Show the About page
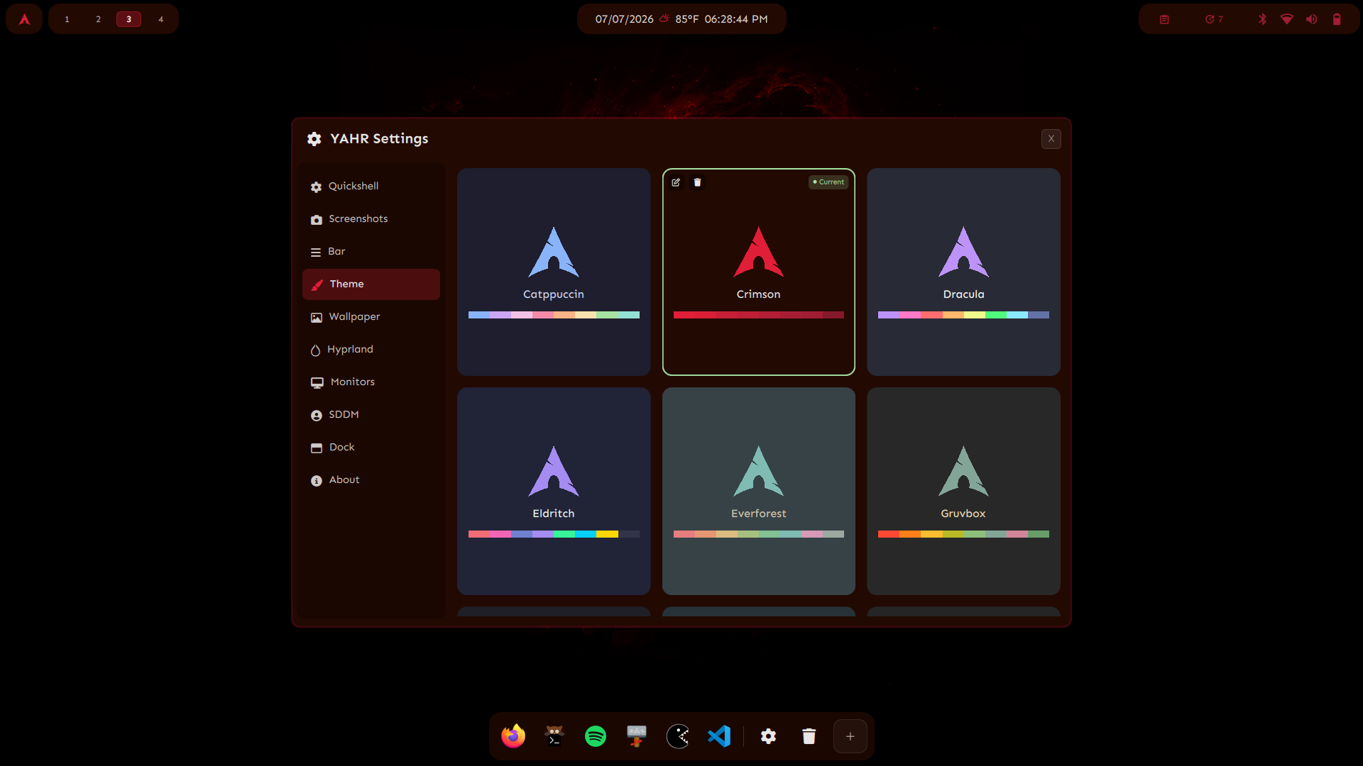The width and height of the screenshot is (1363, 766). [x=371, y=479]
